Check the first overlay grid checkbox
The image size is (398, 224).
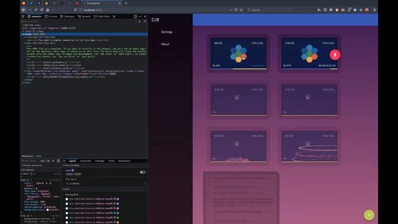tap(67, 199)
